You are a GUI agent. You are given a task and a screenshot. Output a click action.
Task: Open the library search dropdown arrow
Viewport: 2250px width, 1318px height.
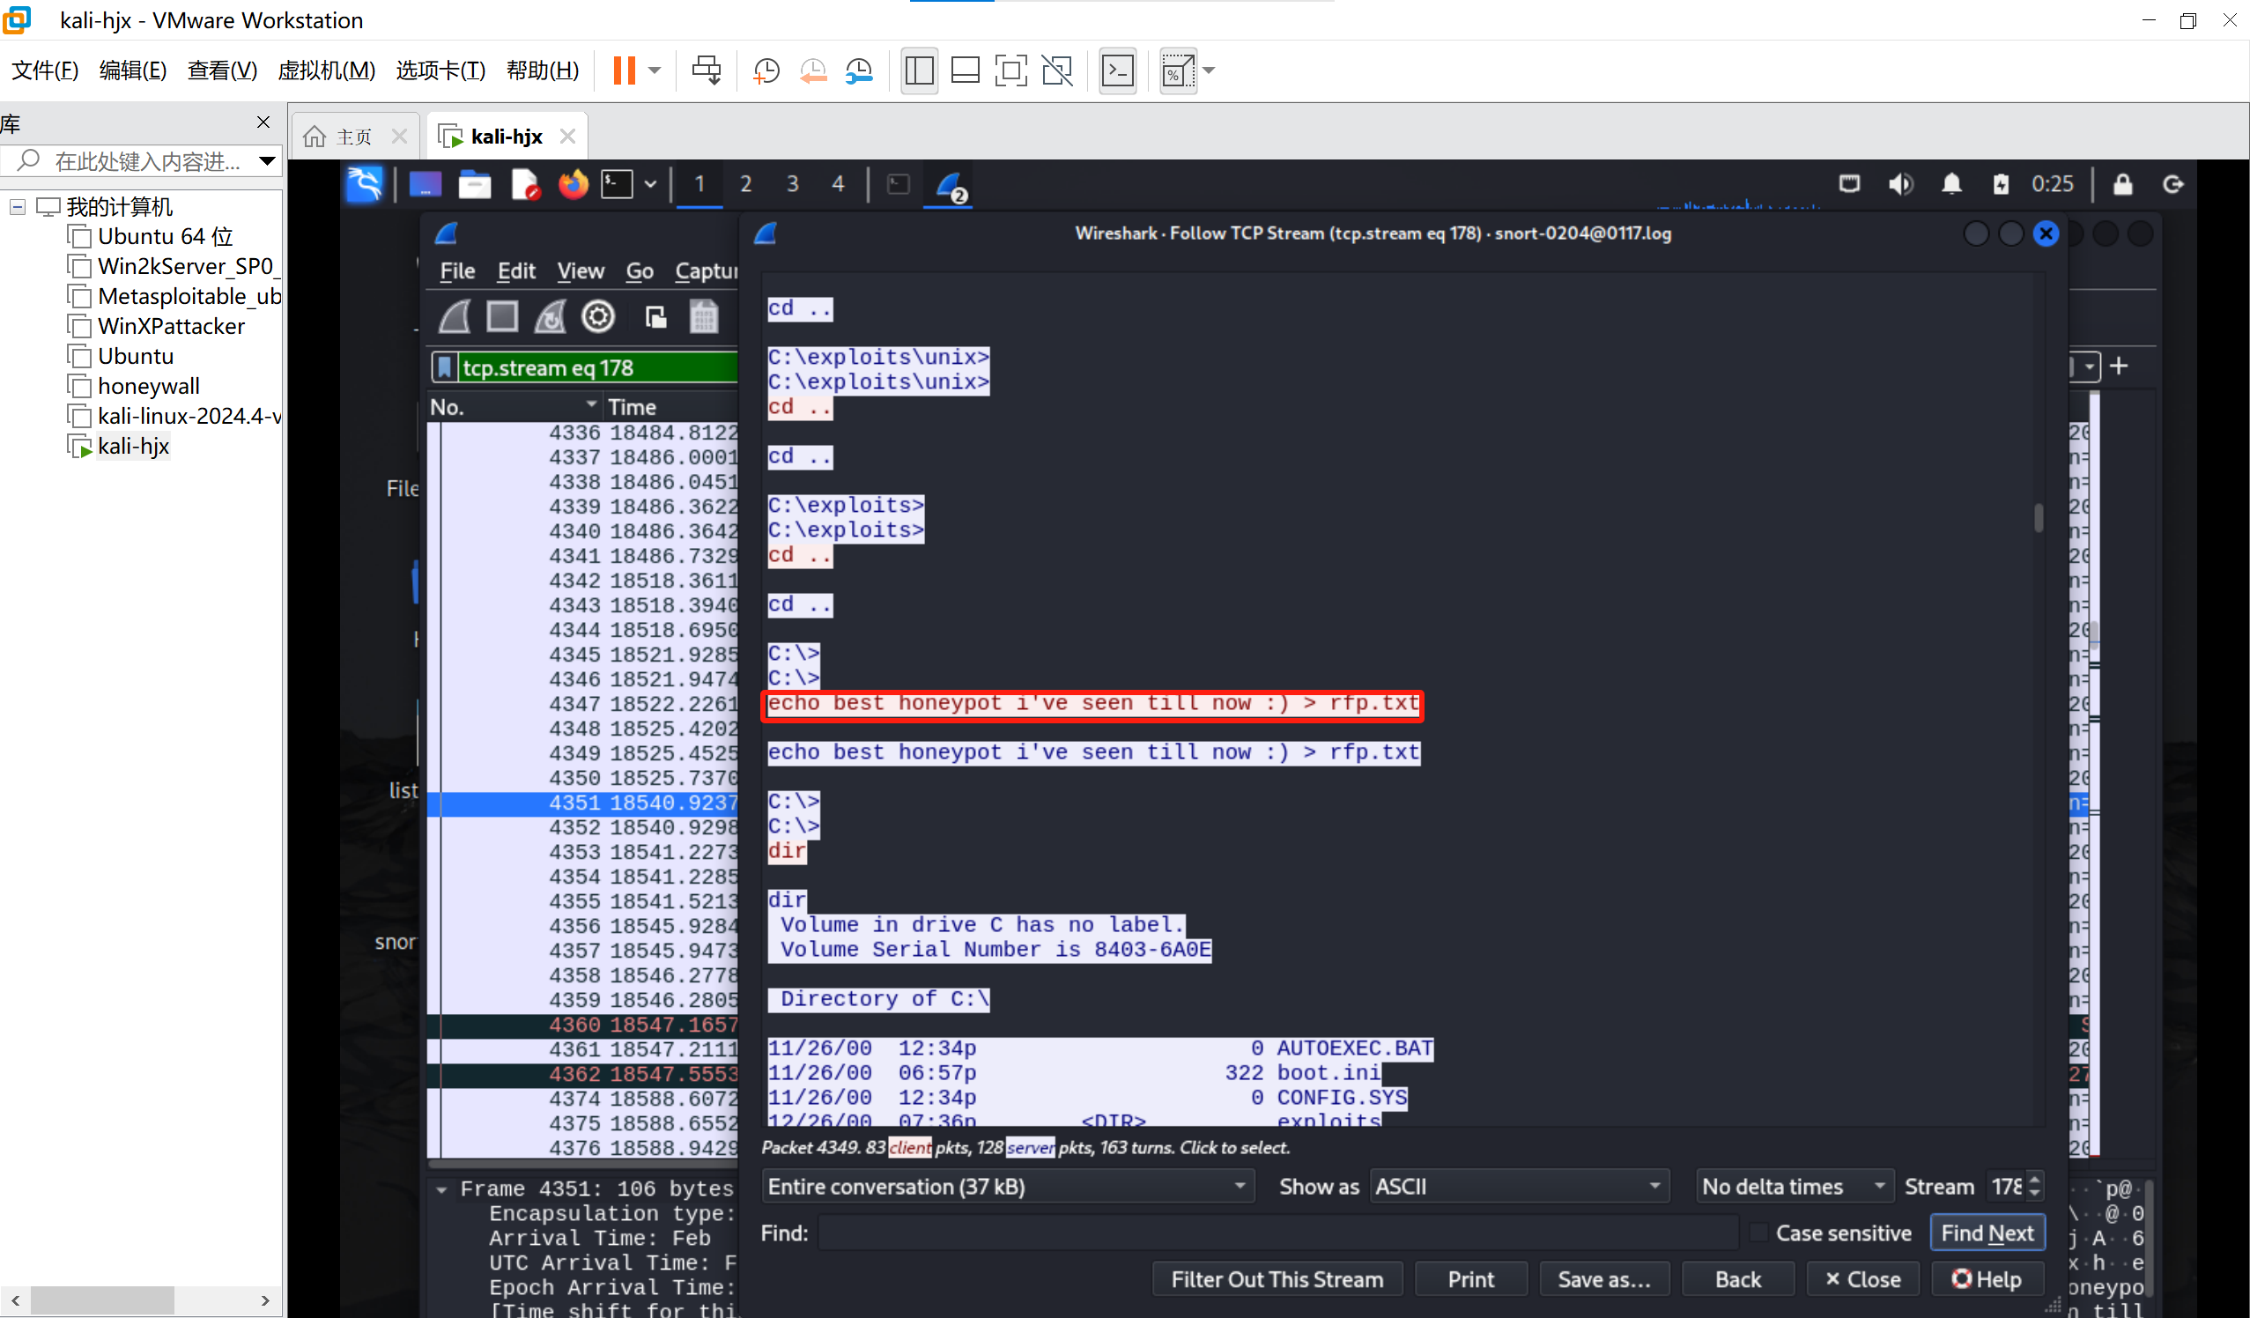(267, 161)
